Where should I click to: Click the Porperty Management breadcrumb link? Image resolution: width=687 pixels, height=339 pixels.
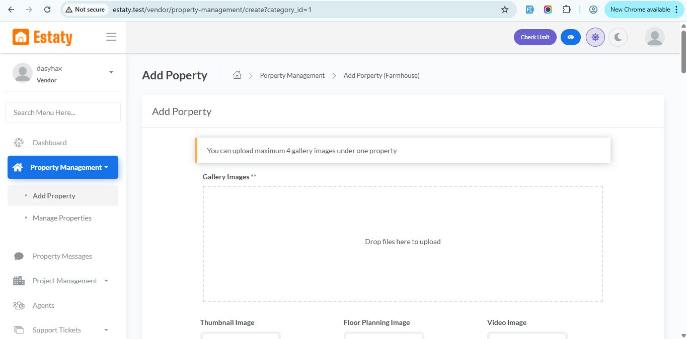click(x=292, y=75)
